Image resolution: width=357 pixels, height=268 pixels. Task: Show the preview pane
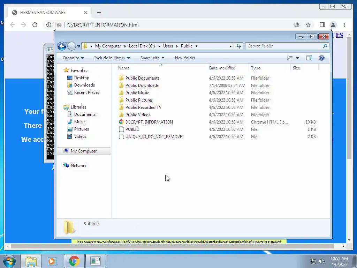[x=309, y=58]
